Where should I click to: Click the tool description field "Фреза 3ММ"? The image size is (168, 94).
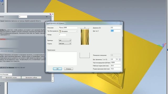68,28
